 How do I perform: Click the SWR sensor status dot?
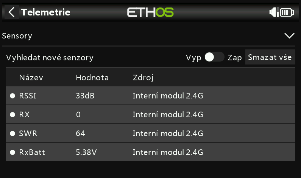(x=12, y=133)
